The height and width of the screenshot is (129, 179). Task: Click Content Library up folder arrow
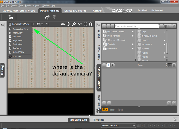(112, 26)
